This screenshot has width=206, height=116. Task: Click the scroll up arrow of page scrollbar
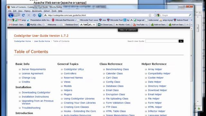click(x=192, y=28)
